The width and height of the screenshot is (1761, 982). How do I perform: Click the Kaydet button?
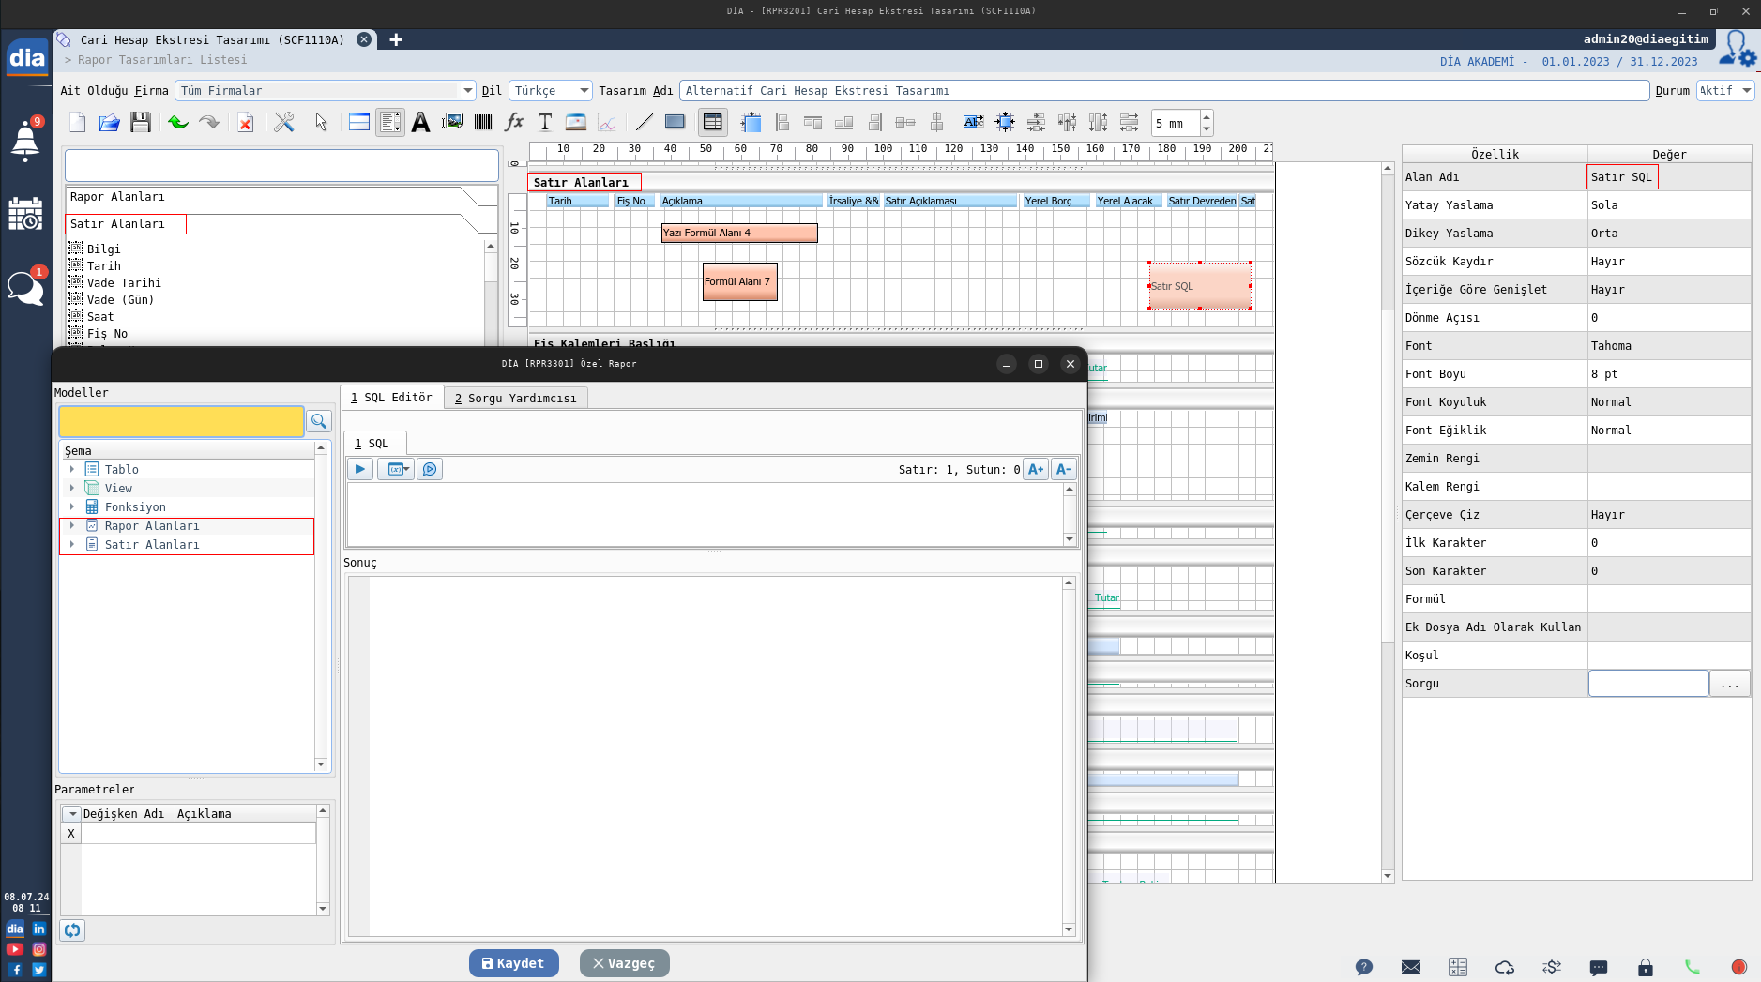click(513, 963)
